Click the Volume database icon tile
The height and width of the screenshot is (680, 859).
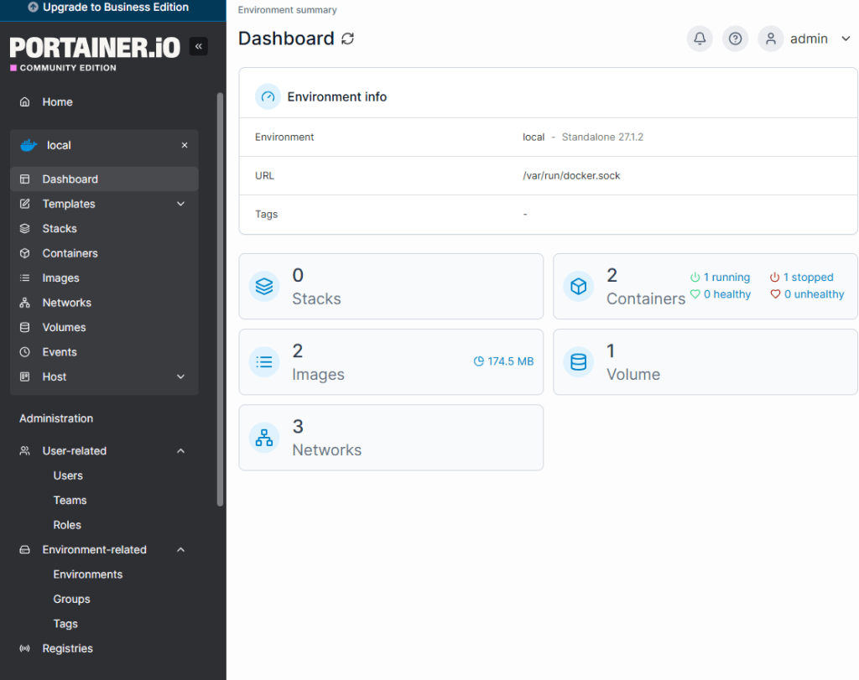pos(578,362)
